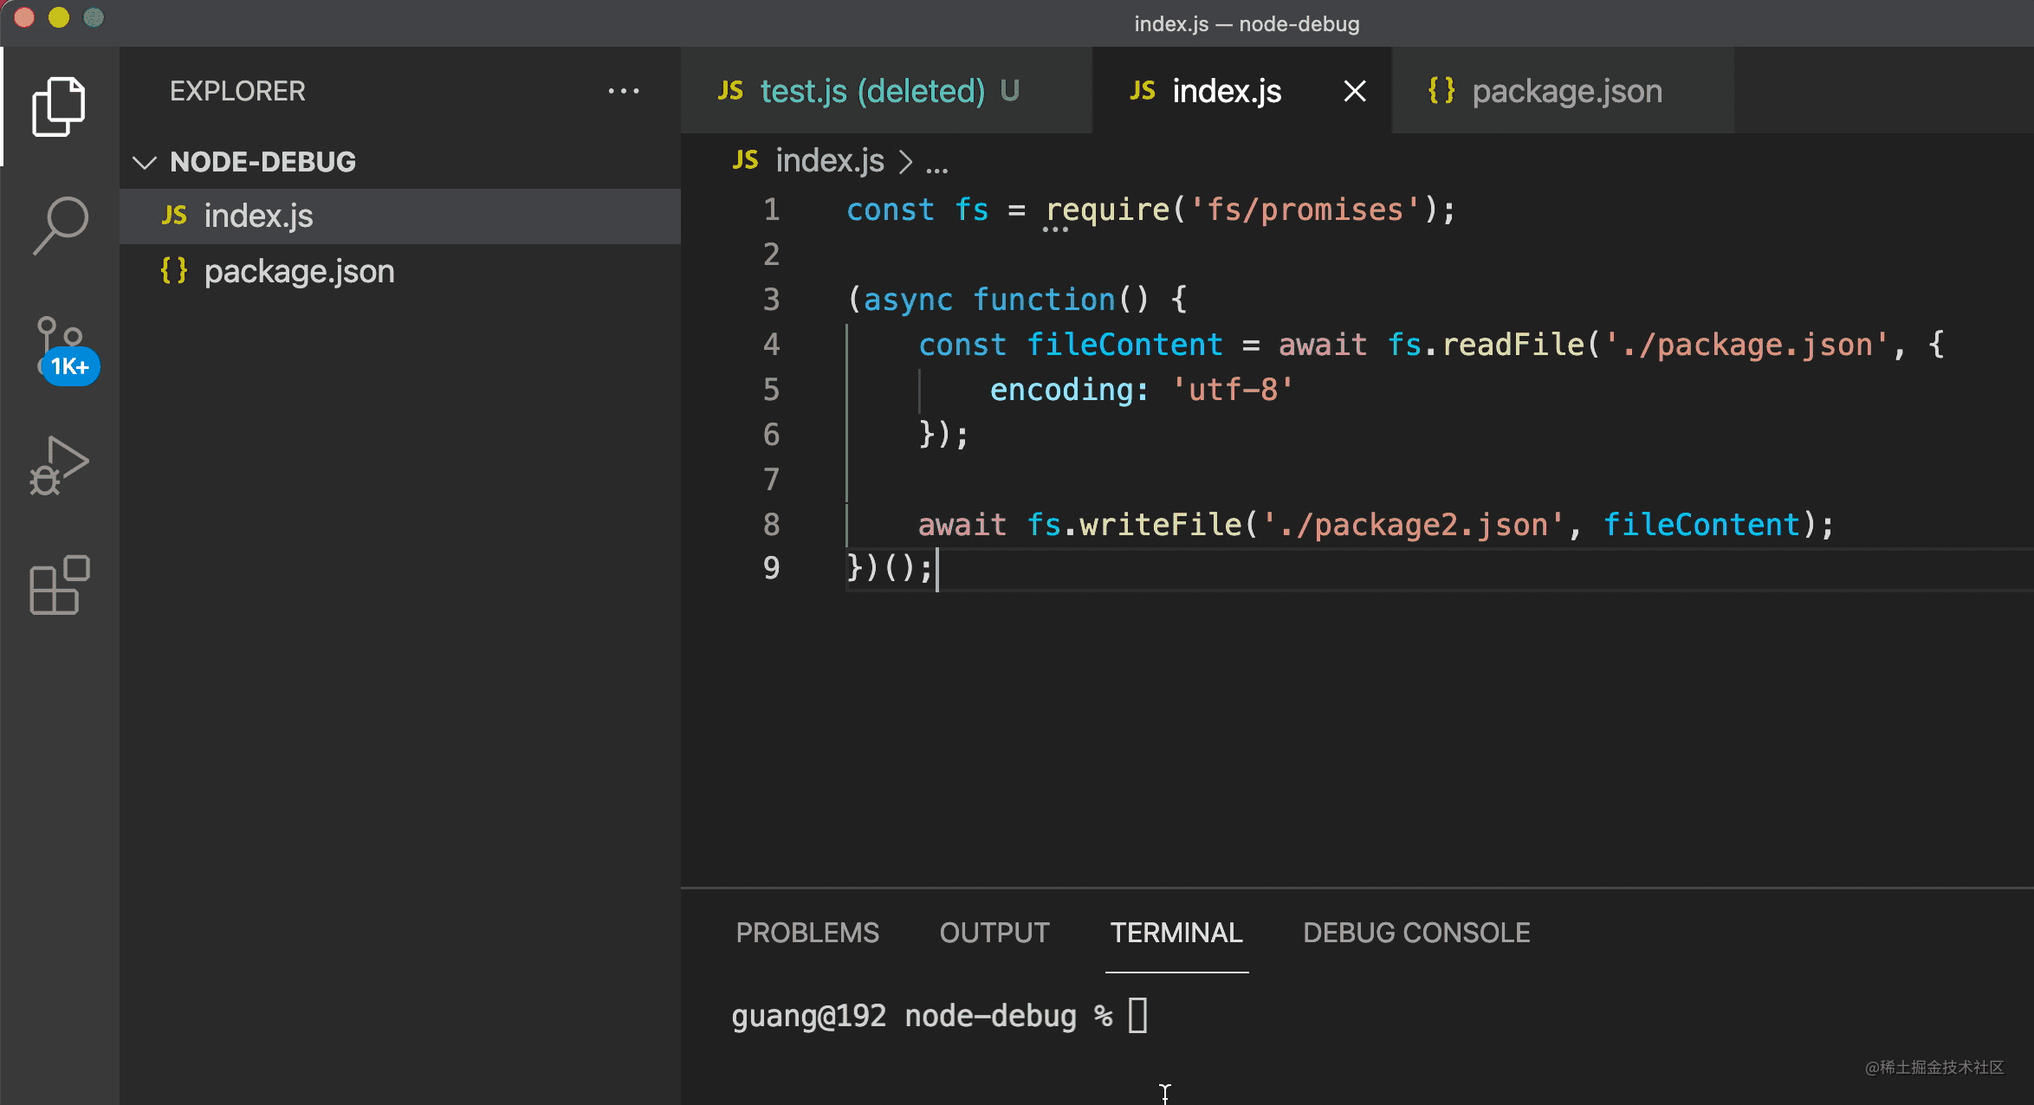Click line number 4 in the gutter
Viewport: 2034px width, 1105px height.
tap(771, 345)
